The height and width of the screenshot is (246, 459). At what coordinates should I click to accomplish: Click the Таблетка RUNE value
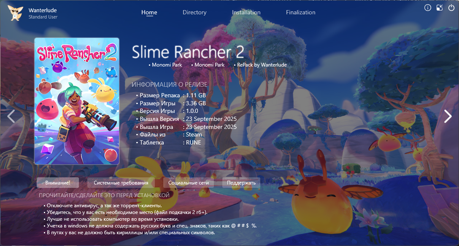194,142
